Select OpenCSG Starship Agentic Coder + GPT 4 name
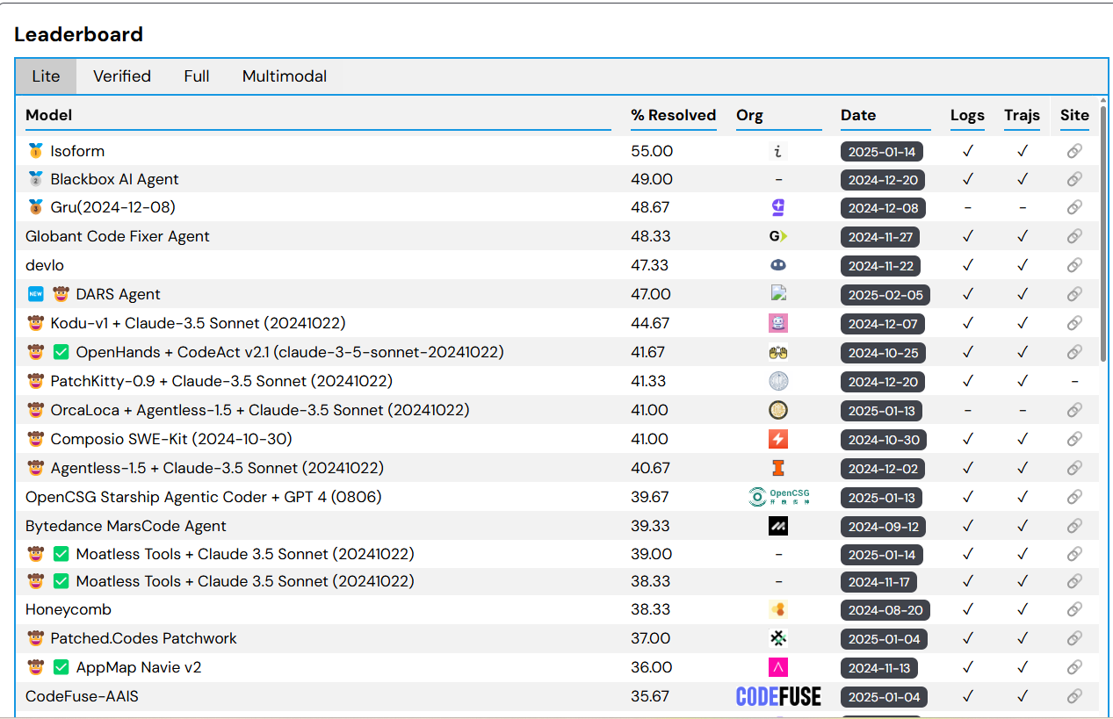The width and height of the screenshot is (1113, 719). 203,497
